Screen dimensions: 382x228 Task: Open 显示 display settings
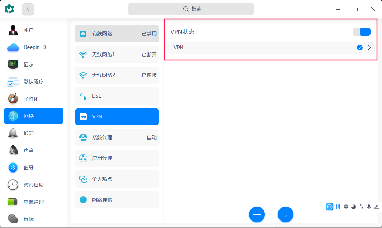pyautogui.click(x=34, y=64)
